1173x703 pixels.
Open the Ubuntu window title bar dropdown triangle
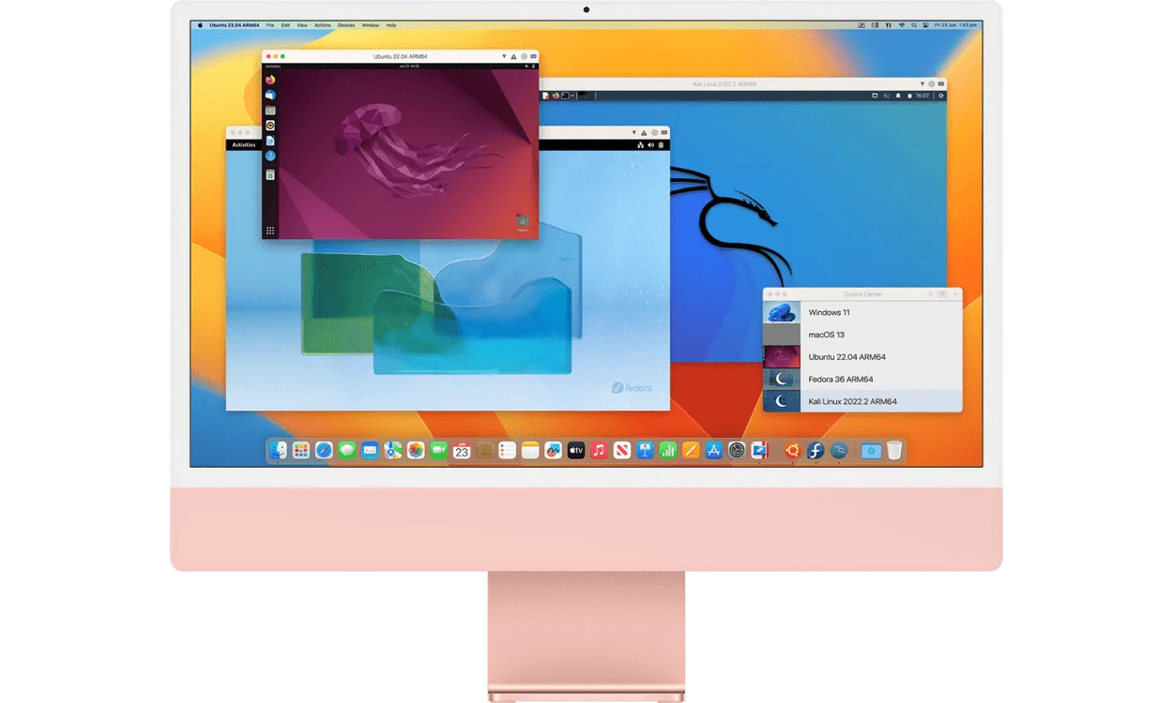(504, 56)
